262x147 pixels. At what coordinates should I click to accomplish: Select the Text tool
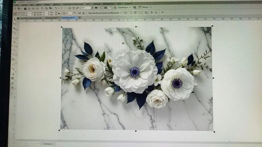click(13, 59)
